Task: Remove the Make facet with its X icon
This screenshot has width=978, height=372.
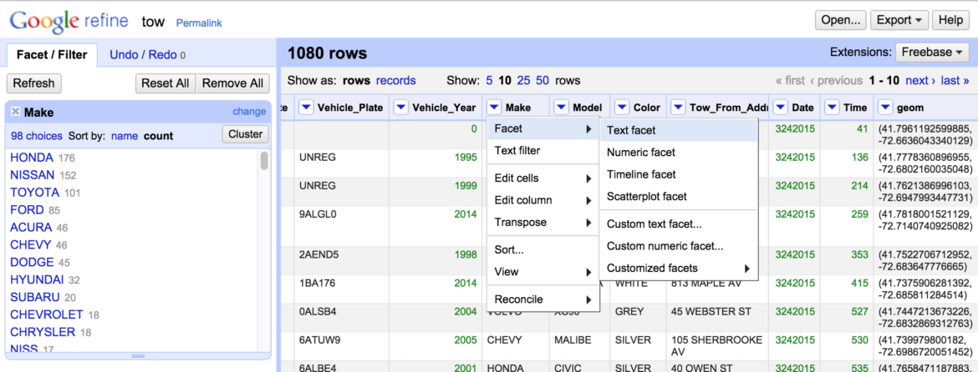Action: tap(16, 112)
